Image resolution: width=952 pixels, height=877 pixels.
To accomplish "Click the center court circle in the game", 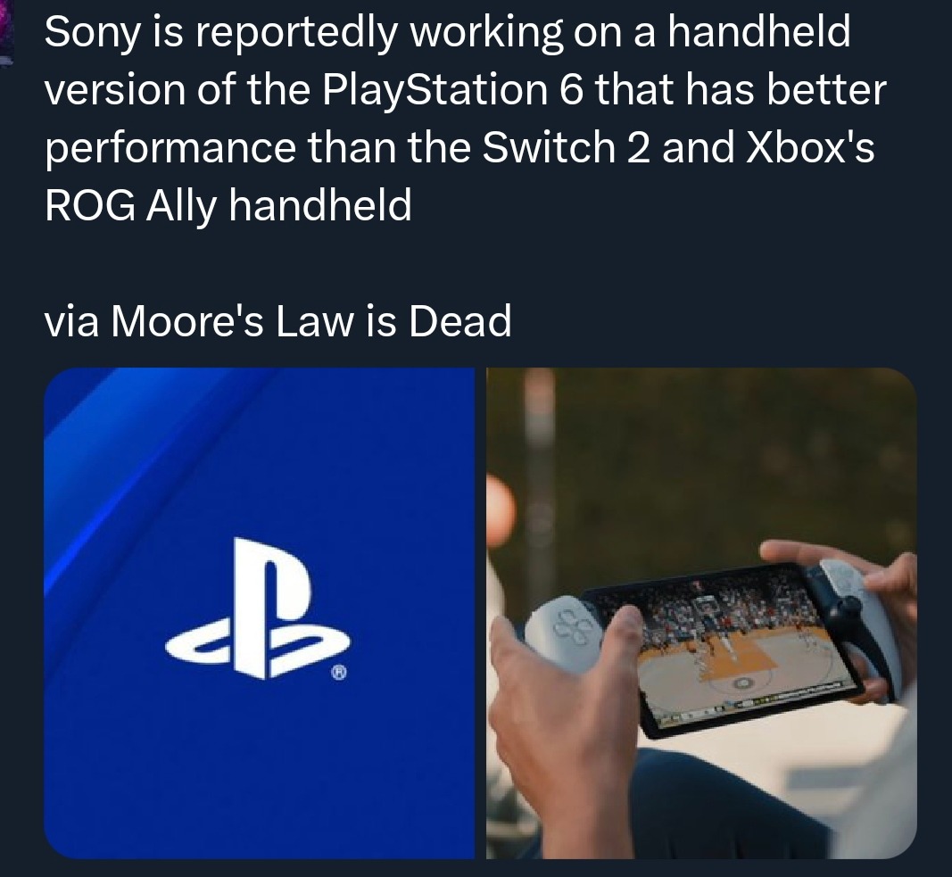I will coord(742,683).
